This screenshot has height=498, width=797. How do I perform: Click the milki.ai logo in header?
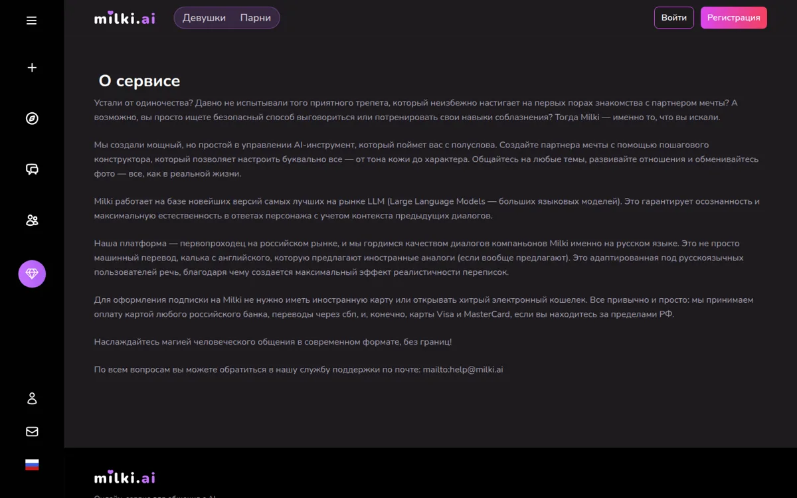click(x=125, y=18)
